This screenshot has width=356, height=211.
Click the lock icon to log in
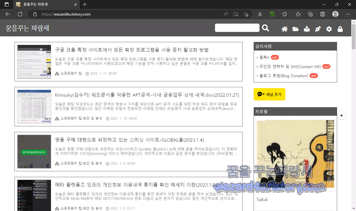(340, 29)
